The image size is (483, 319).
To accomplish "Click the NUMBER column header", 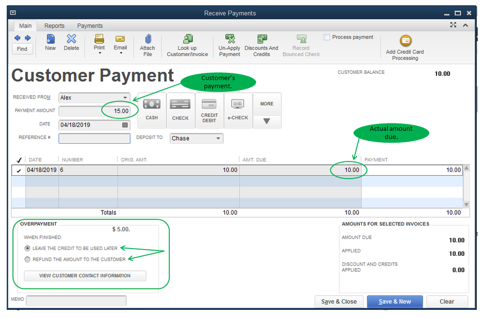I will tap(73, 160).
